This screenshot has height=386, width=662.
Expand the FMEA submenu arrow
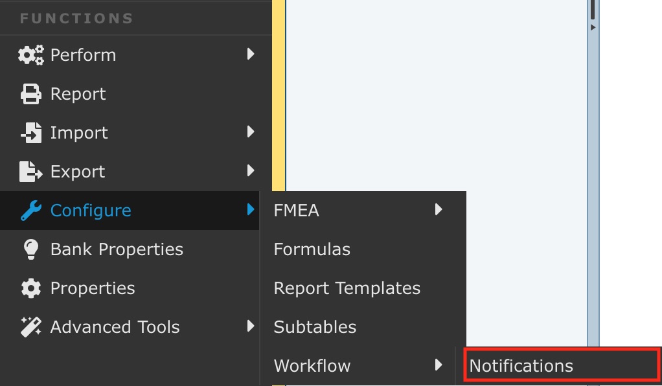click(439, 210)
